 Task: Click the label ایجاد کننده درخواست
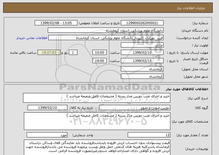click(192, 38)
